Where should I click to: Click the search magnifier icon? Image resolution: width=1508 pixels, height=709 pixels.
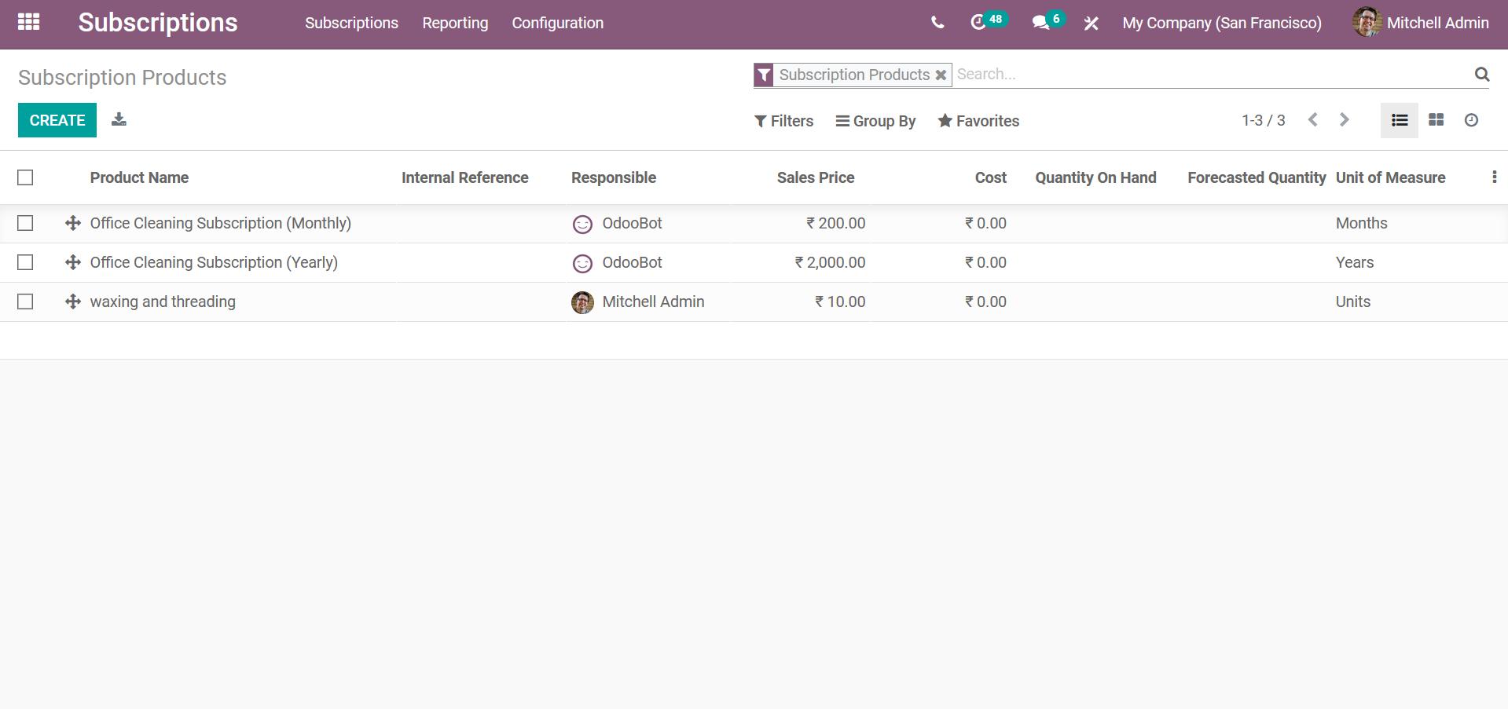pyautogui.click(x=1481, y=75)
